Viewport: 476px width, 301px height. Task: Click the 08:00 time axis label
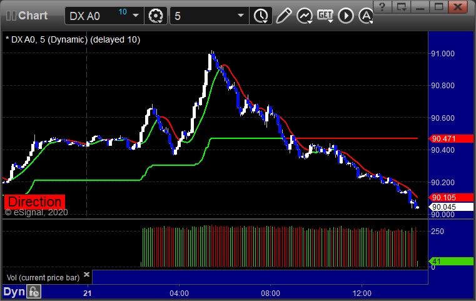(x=270, y=293)
